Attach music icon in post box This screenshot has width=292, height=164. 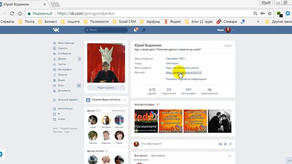click(x=230, y=144)
